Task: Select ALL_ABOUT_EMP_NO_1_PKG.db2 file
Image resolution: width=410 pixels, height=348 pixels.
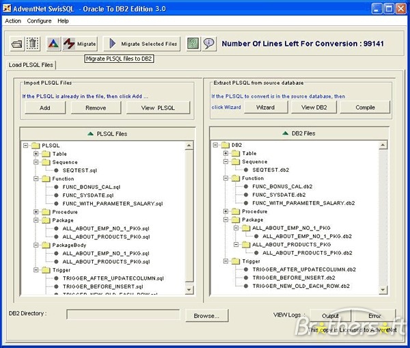Action: point(307,237)
